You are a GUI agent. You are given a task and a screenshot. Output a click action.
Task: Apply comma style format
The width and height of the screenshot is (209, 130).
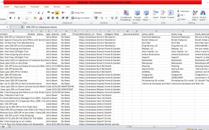click(x=106, y=18)
